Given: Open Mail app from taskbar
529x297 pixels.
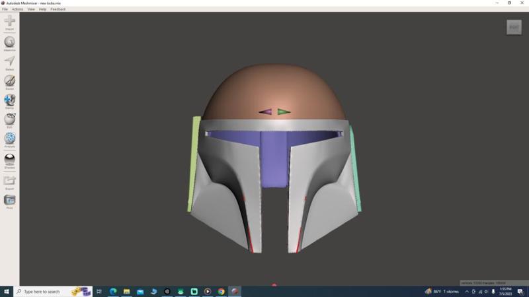Looking at the screenshot, I should pos(140,291).
